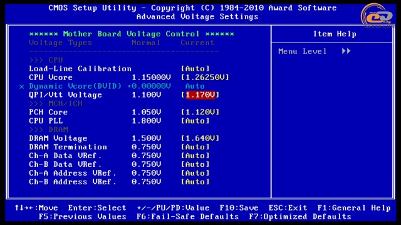Open the PCH Core [1.120V] value
This screenshot has width=401, height=225.
click(200, 112)
